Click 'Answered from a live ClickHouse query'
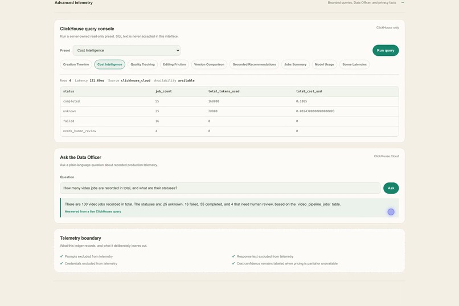 click(x=93, y=211)
